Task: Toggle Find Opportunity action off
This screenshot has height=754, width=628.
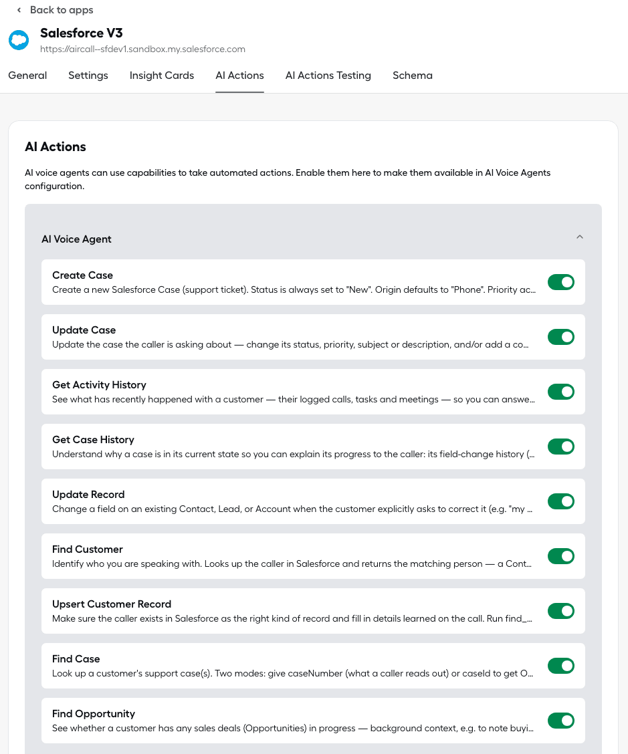Action: (x=560, y=721)
